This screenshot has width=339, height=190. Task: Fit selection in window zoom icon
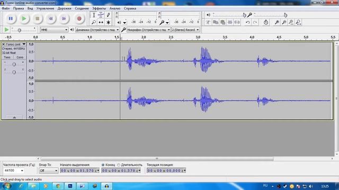coord(291,22)
